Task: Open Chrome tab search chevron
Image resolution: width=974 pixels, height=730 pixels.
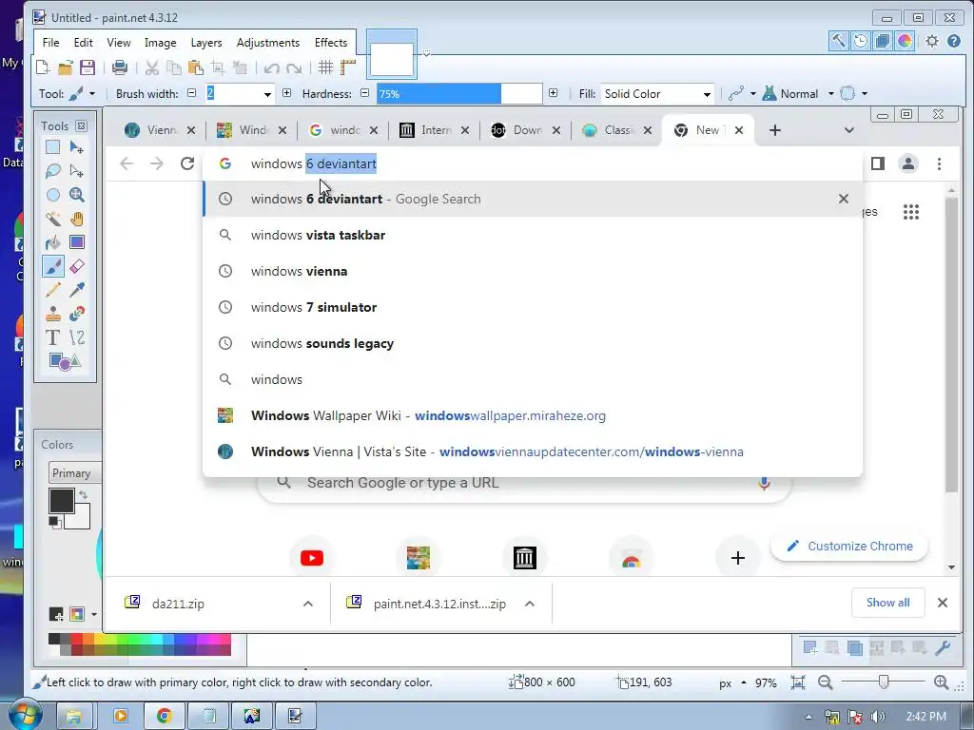Action: tap(849, 129)
